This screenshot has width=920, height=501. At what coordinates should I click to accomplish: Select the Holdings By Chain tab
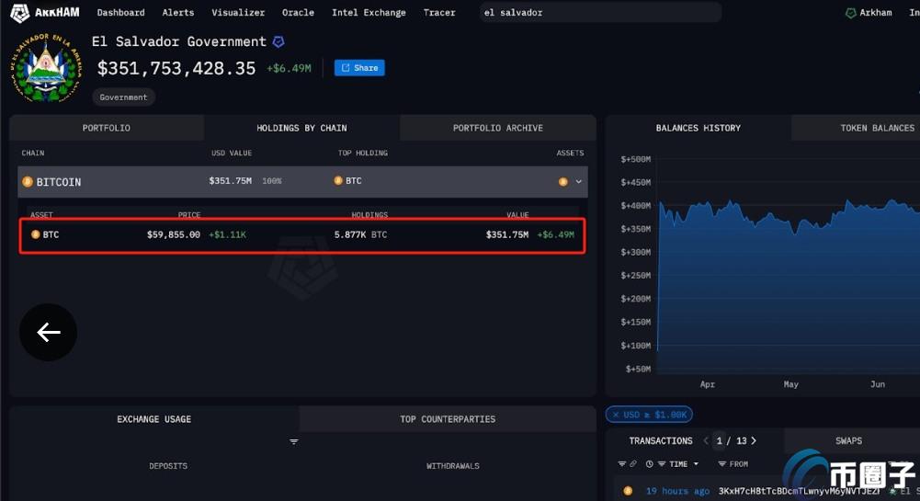point(301,128)
